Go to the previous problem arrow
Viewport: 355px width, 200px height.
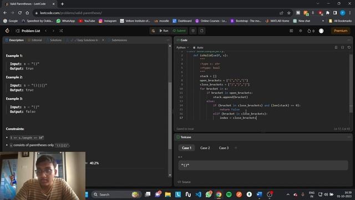46,31
